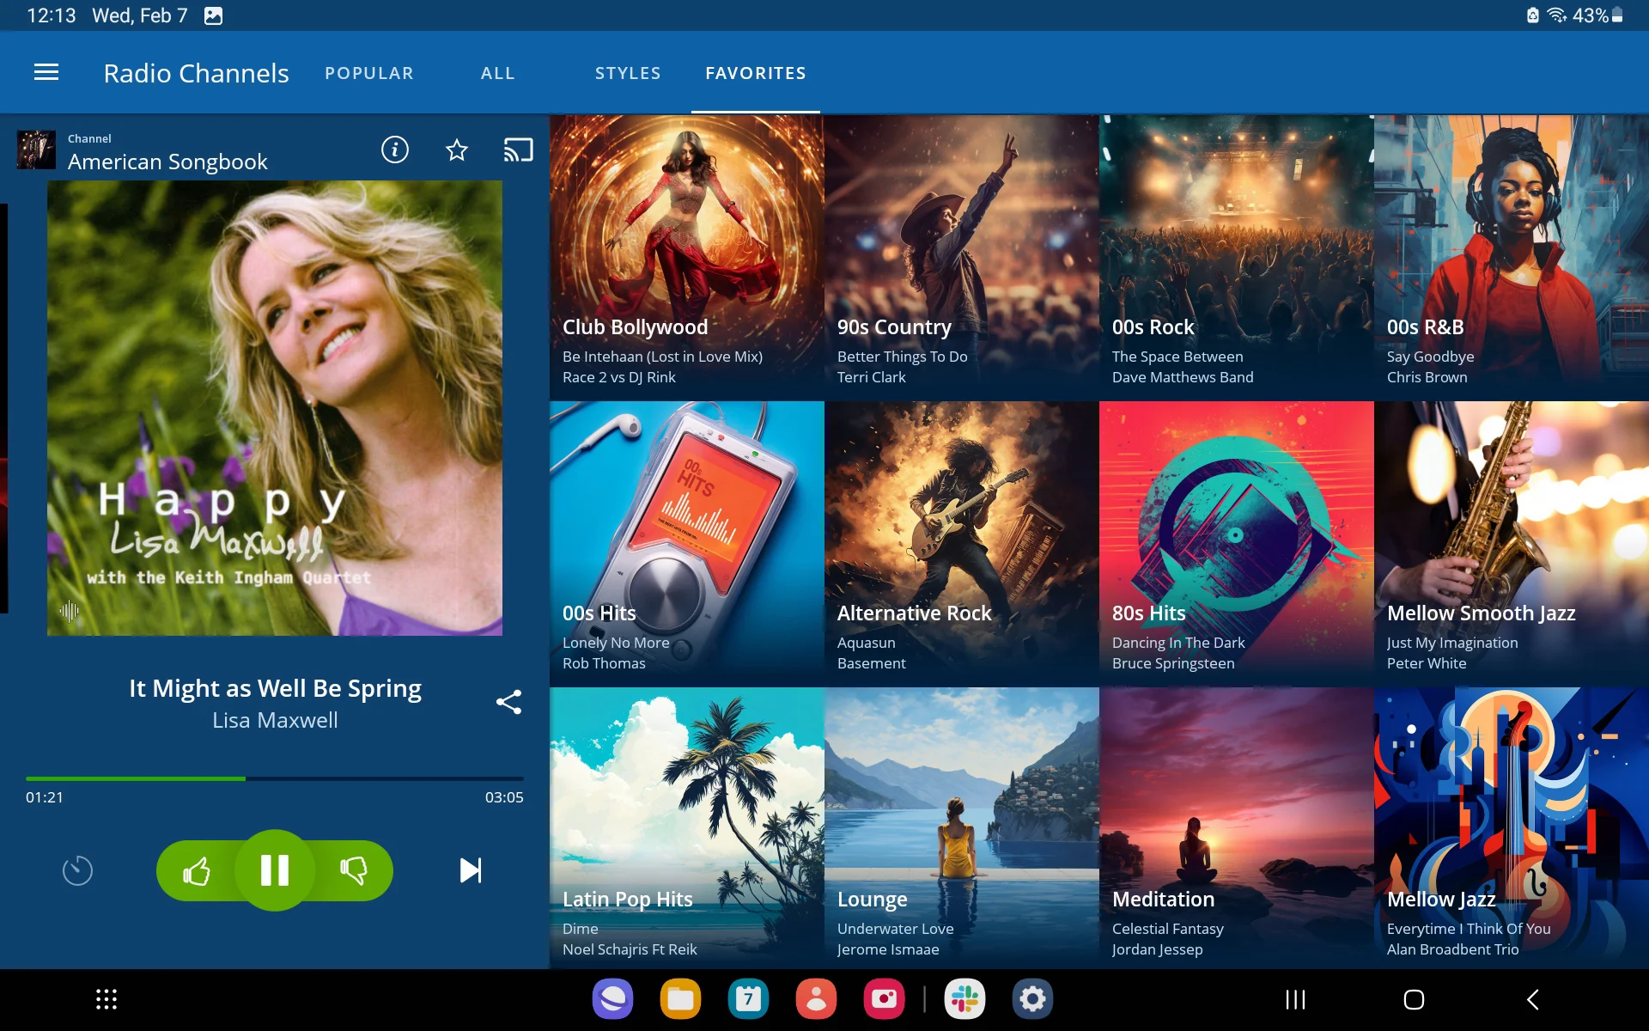Screen dimensions: 1649x1031
Task: Tap Bruce Springsteen artist text
Action: tap(1173, 663)
